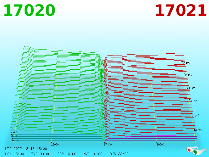Screen dimensions: 209x157
Task: Click the 16000 price axis label
Action: coord(55,144)
